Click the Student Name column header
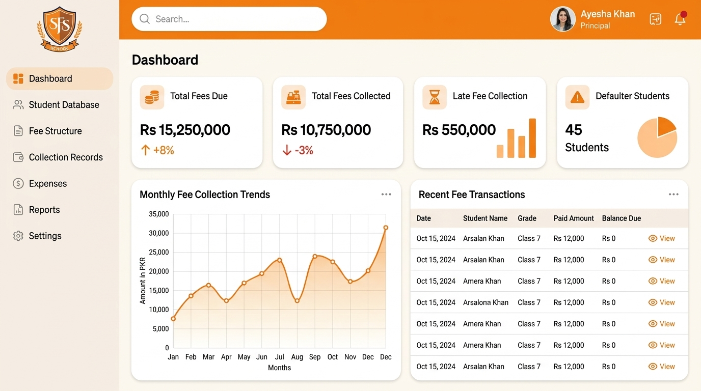The width and height of the screenshot is (701, 391). tap(485, 218)
